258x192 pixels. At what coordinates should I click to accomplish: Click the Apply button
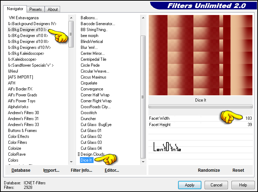[x=190, y=185]
